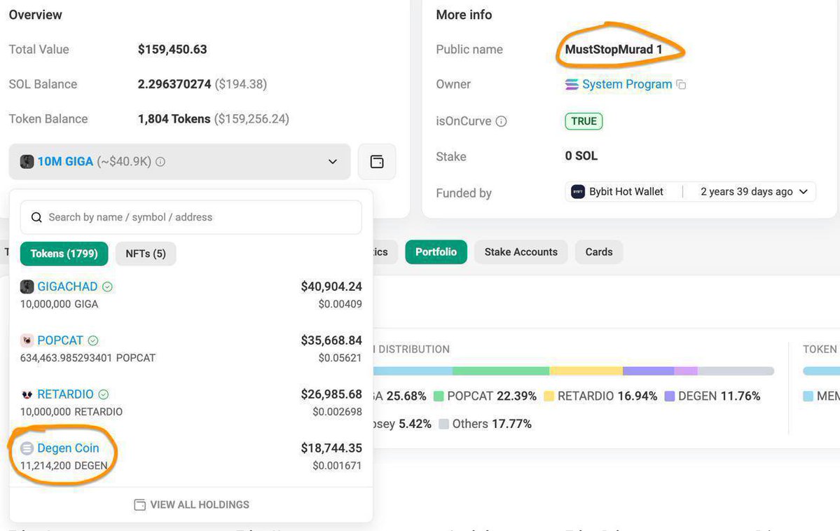Click the TRUE isOnCurve badge
The width and height of the screenshot is (840, 531).
point(584,121)
